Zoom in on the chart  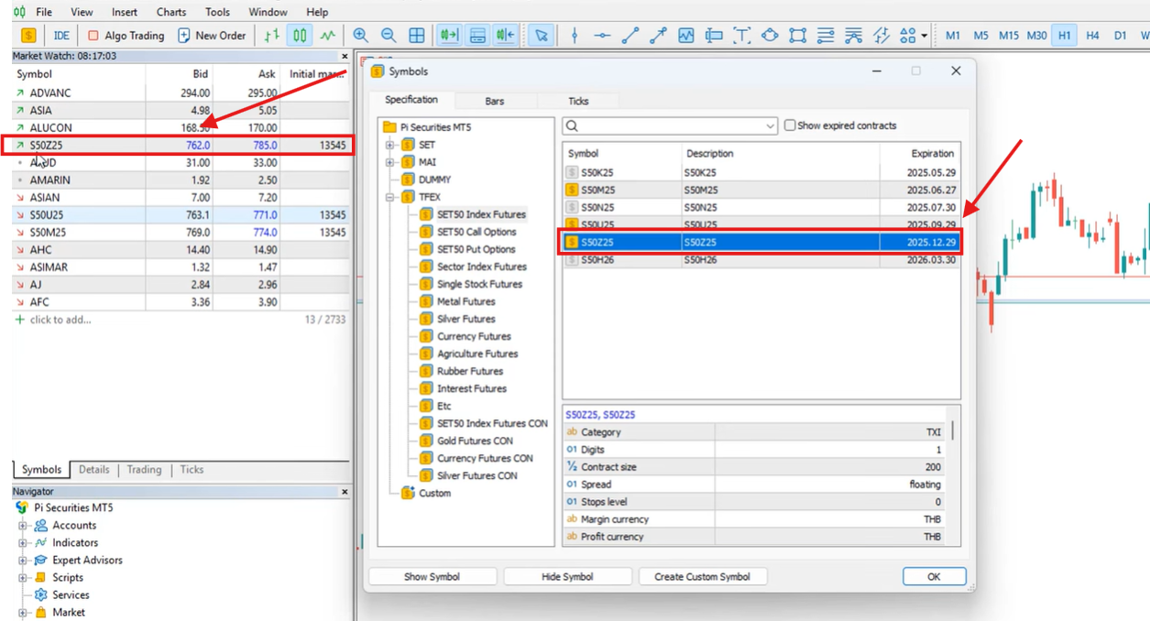coord(361,36)
